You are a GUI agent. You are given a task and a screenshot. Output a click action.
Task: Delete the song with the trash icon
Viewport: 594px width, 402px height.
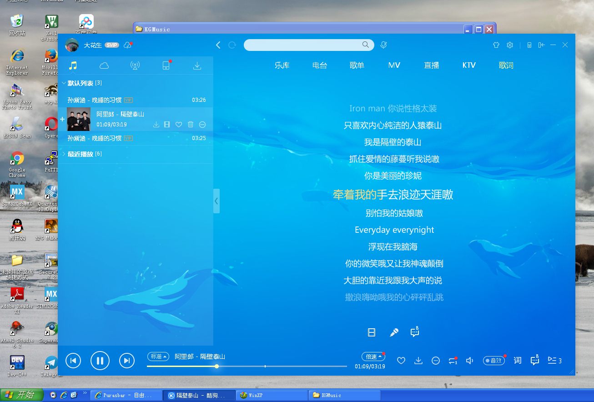[x=191, y=125]
